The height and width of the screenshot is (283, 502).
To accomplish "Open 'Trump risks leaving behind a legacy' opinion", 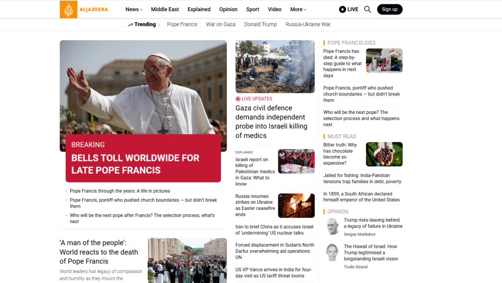I will pyautogui.click(x=373, y=223).
